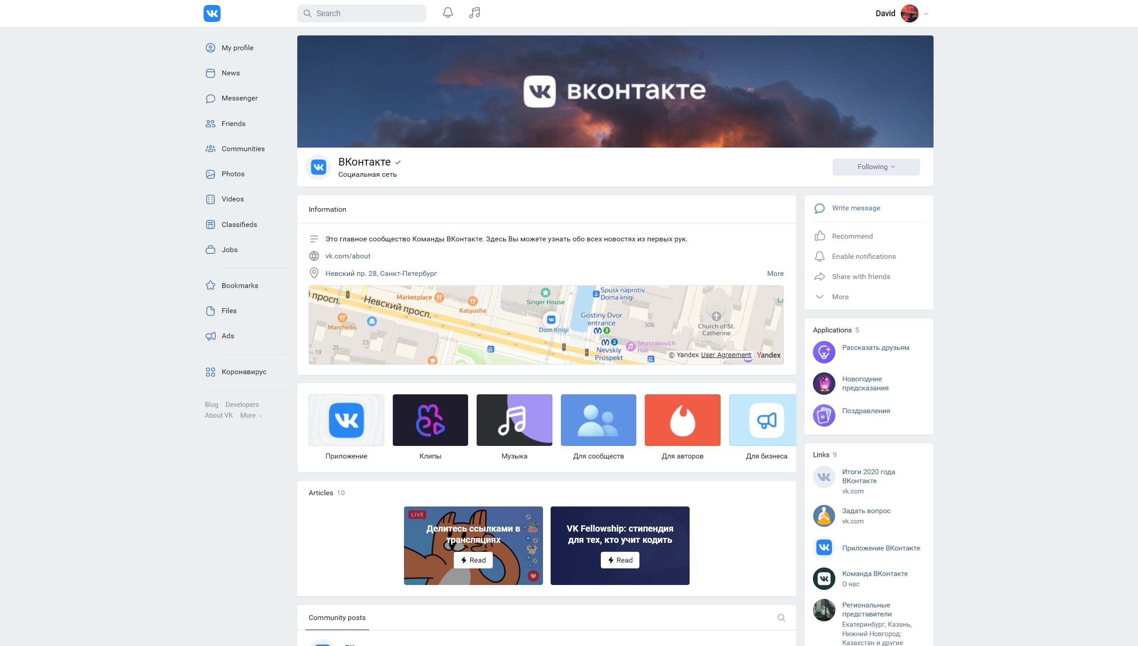
Task: Open the Итоги 2020 года ВКонтакте link
Action: click(868, 476)
